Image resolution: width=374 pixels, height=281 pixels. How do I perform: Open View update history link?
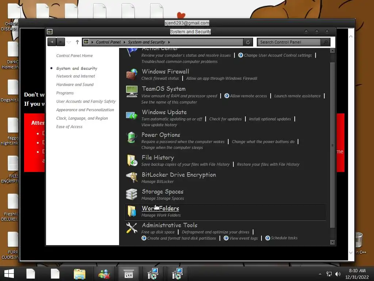(159, 125)
